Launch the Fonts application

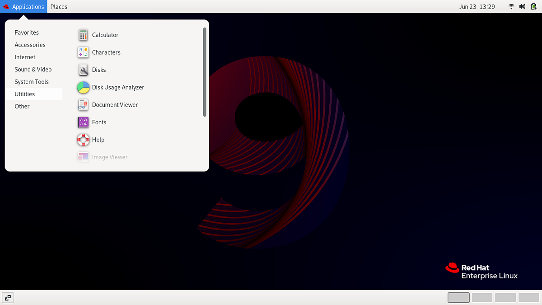(x=99, y=122)
